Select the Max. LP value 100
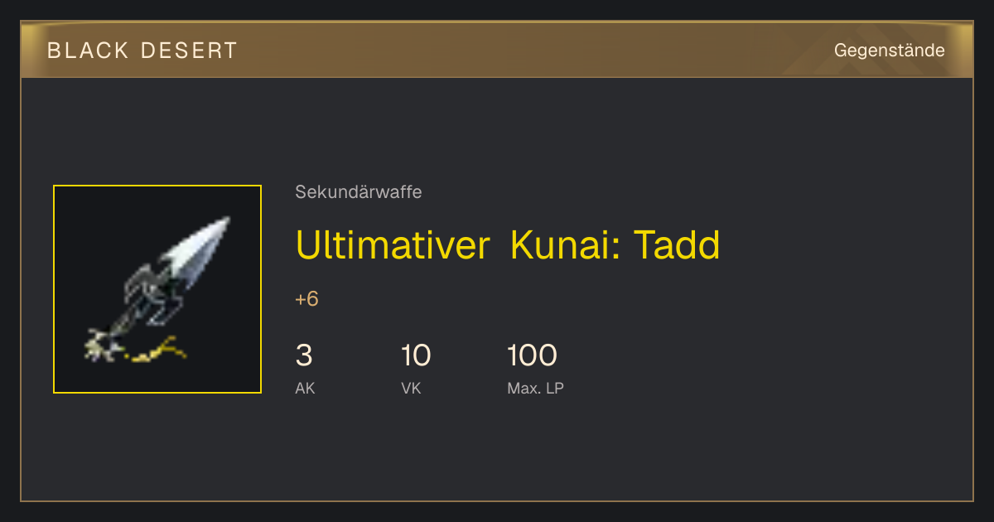Image resolution: width=994 pixels, height=522 pixels. pyautogui.click(x=532, y=355)
